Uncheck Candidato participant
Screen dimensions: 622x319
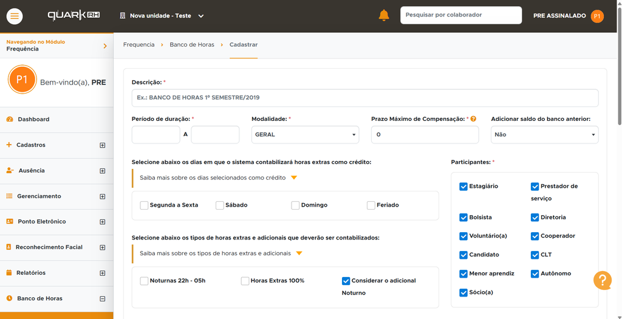point(463,255)
